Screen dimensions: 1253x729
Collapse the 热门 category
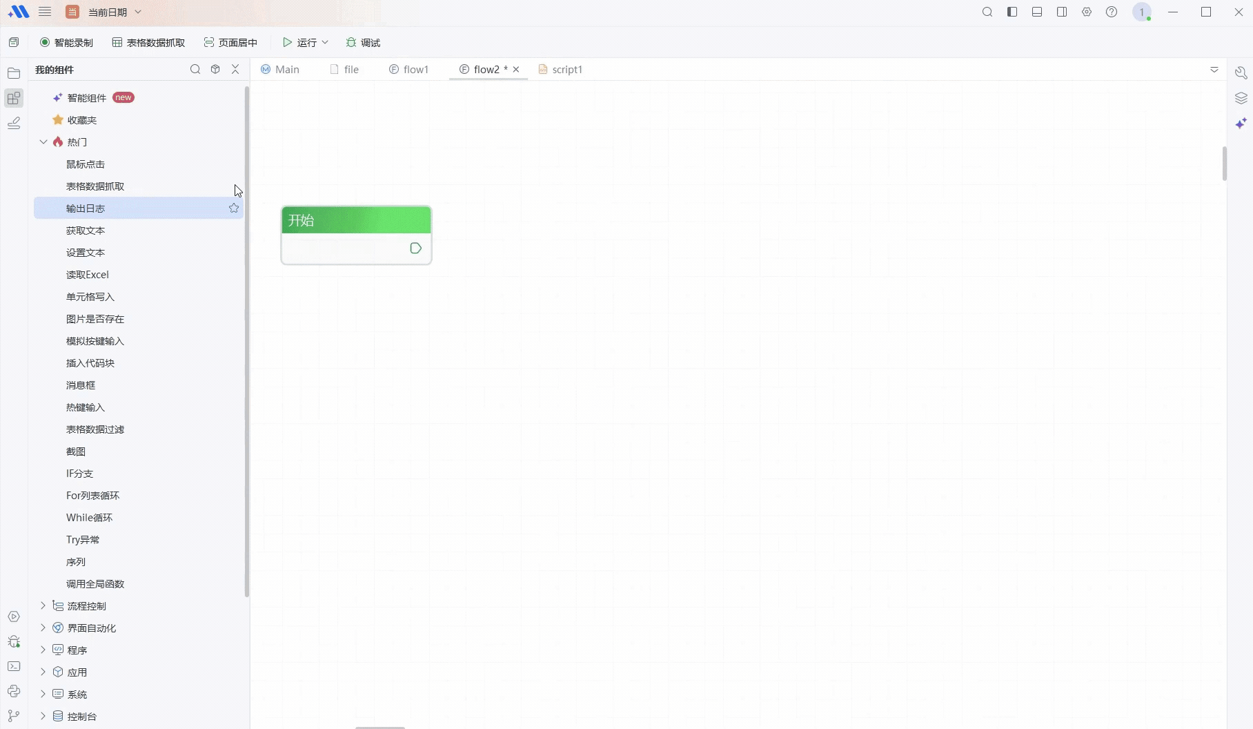click(x=43, y=142)
